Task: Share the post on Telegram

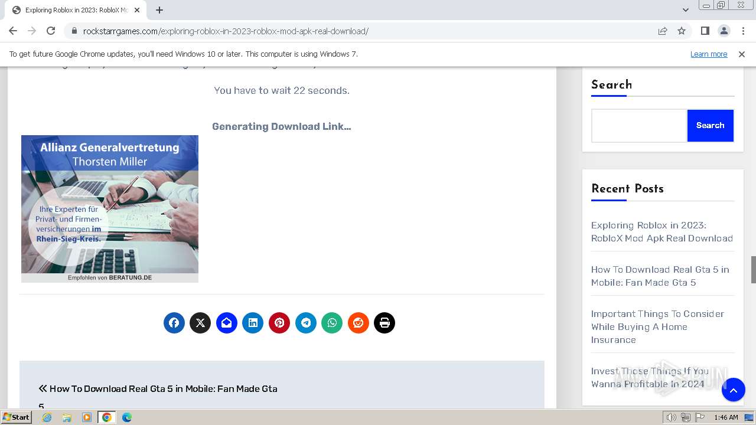Action: [306, 323]
